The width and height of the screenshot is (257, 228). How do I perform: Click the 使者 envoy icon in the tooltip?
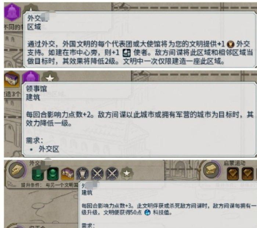[127, 53]
